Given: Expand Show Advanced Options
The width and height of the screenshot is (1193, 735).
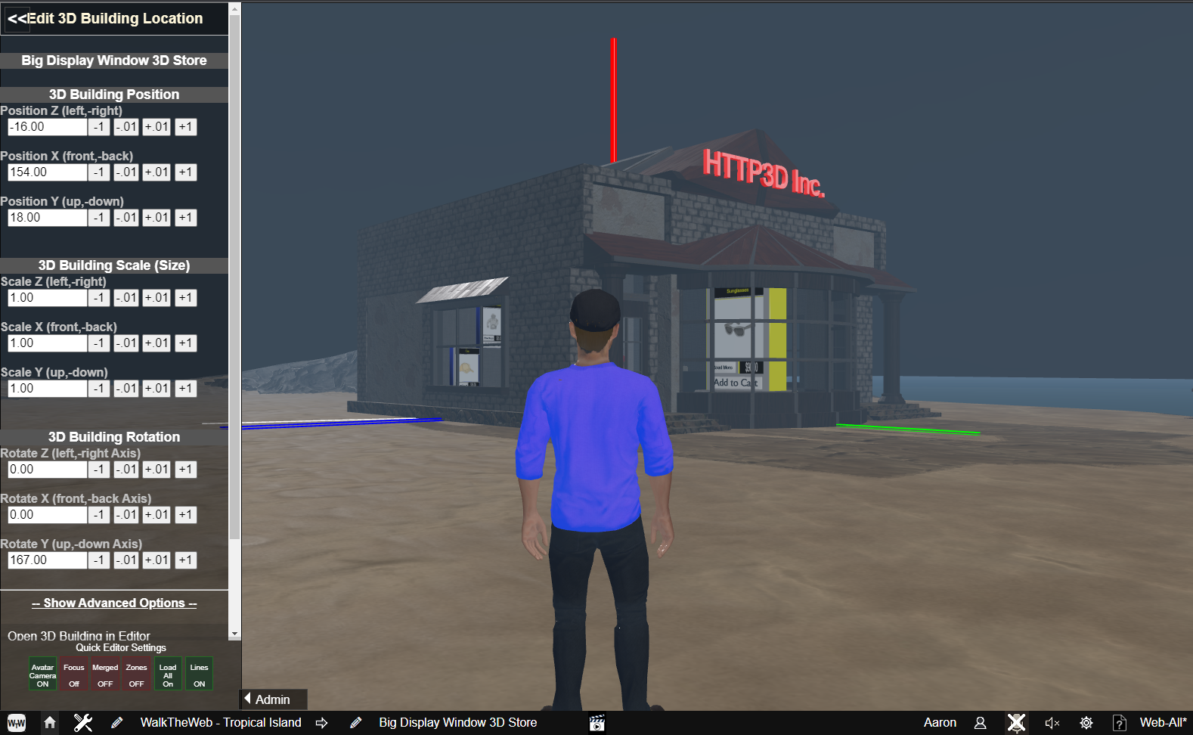Looking at the screenshot, I should 114,603.
